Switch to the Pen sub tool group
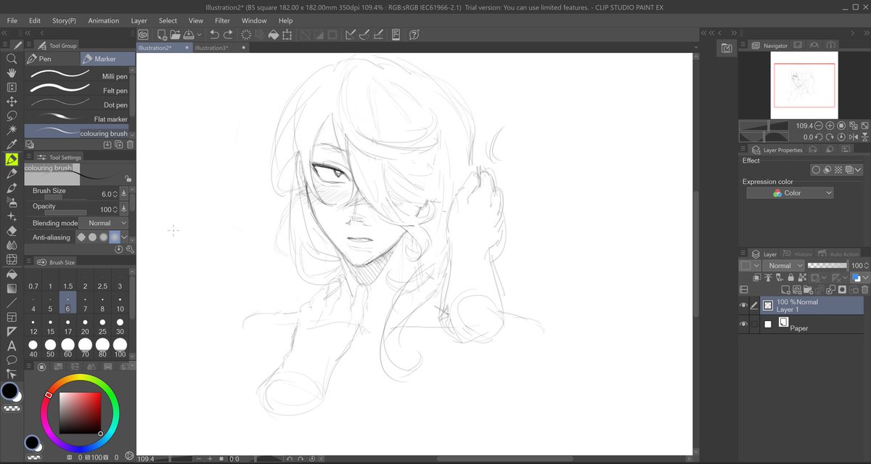 [52, 59]
